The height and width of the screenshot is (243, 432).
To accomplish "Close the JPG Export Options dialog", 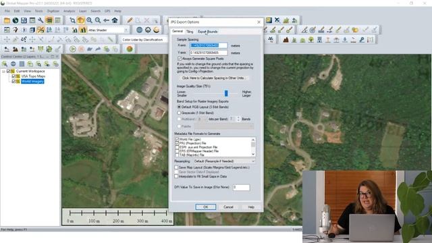I will pos(259,22).
